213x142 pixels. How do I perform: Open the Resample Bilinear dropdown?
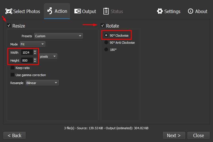coord(42,83)
